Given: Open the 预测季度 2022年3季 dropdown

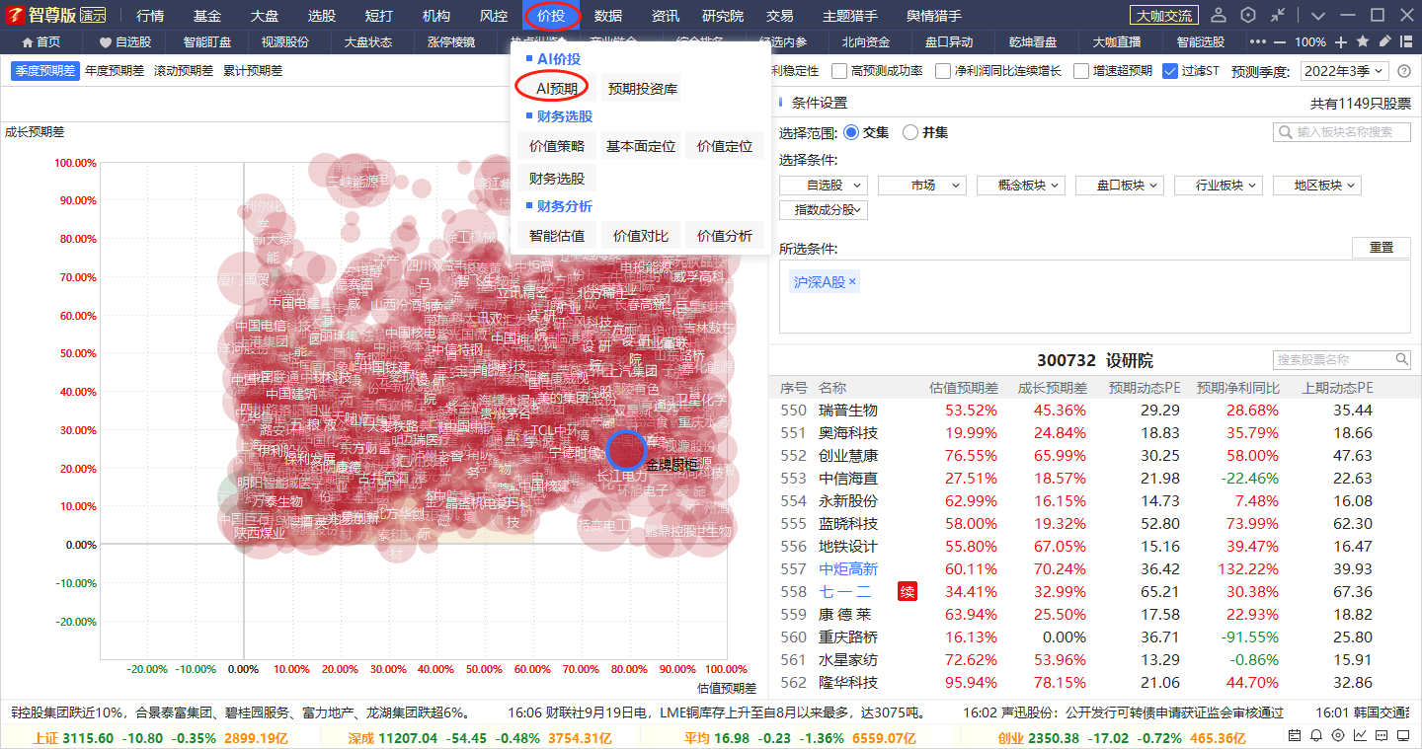Looking at the screenshot, I should [x=1345, y=71].
